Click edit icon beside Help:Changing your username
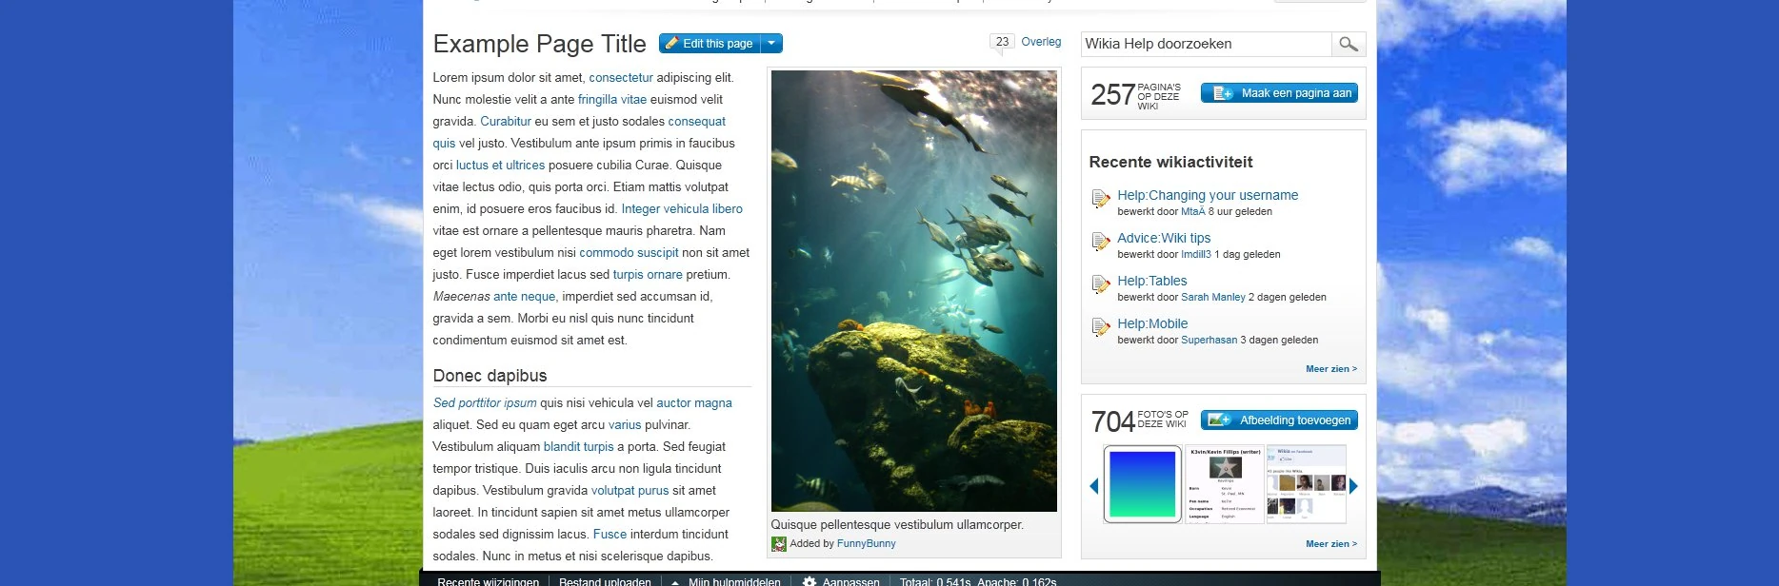 1101,199
